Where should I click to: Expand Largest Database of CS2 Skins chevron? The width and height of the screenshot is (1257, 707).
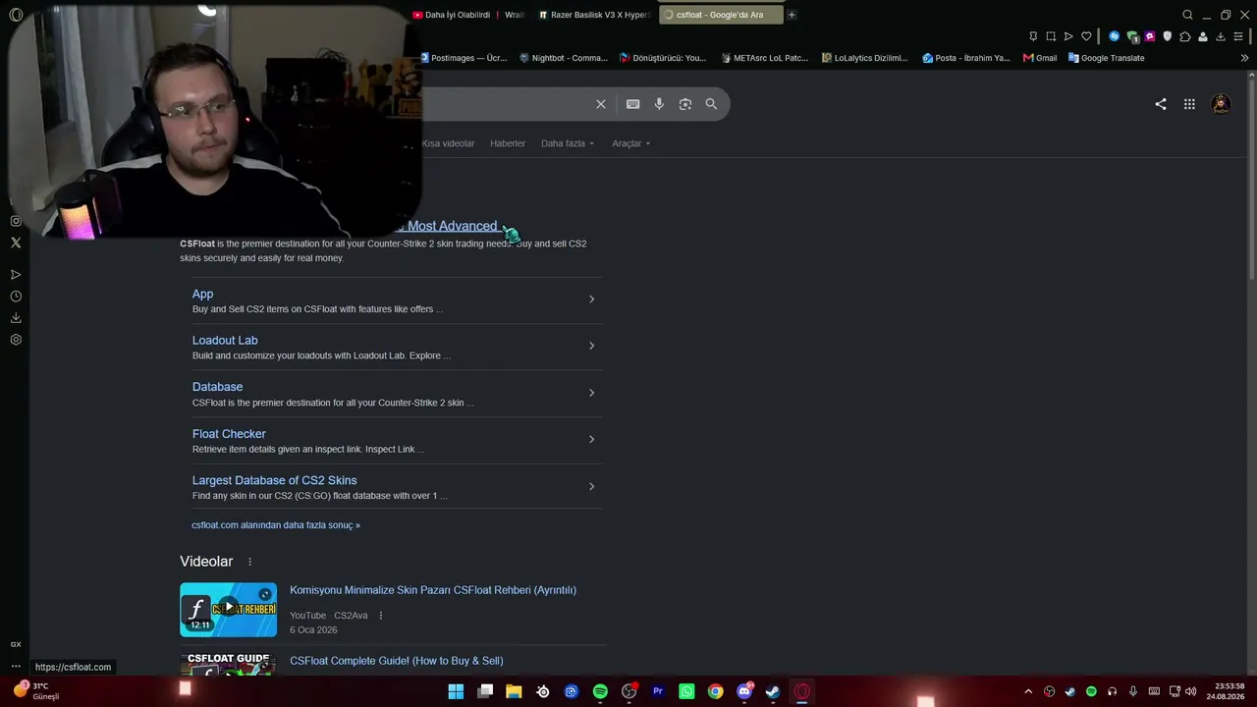(x=591, y=486)
